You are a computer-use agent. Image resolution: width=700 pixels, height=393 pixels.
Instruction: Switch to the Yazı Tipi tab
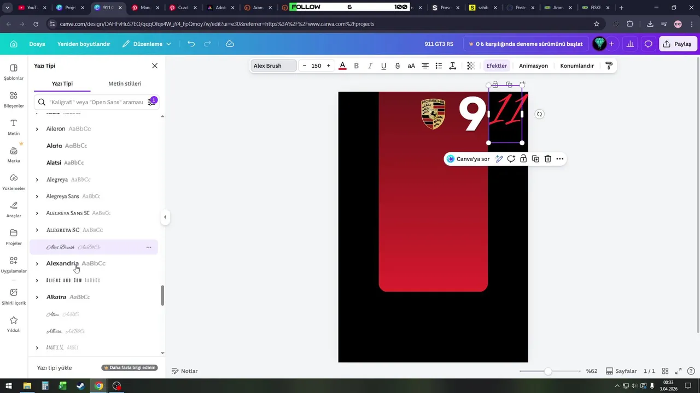click(62, 84)
